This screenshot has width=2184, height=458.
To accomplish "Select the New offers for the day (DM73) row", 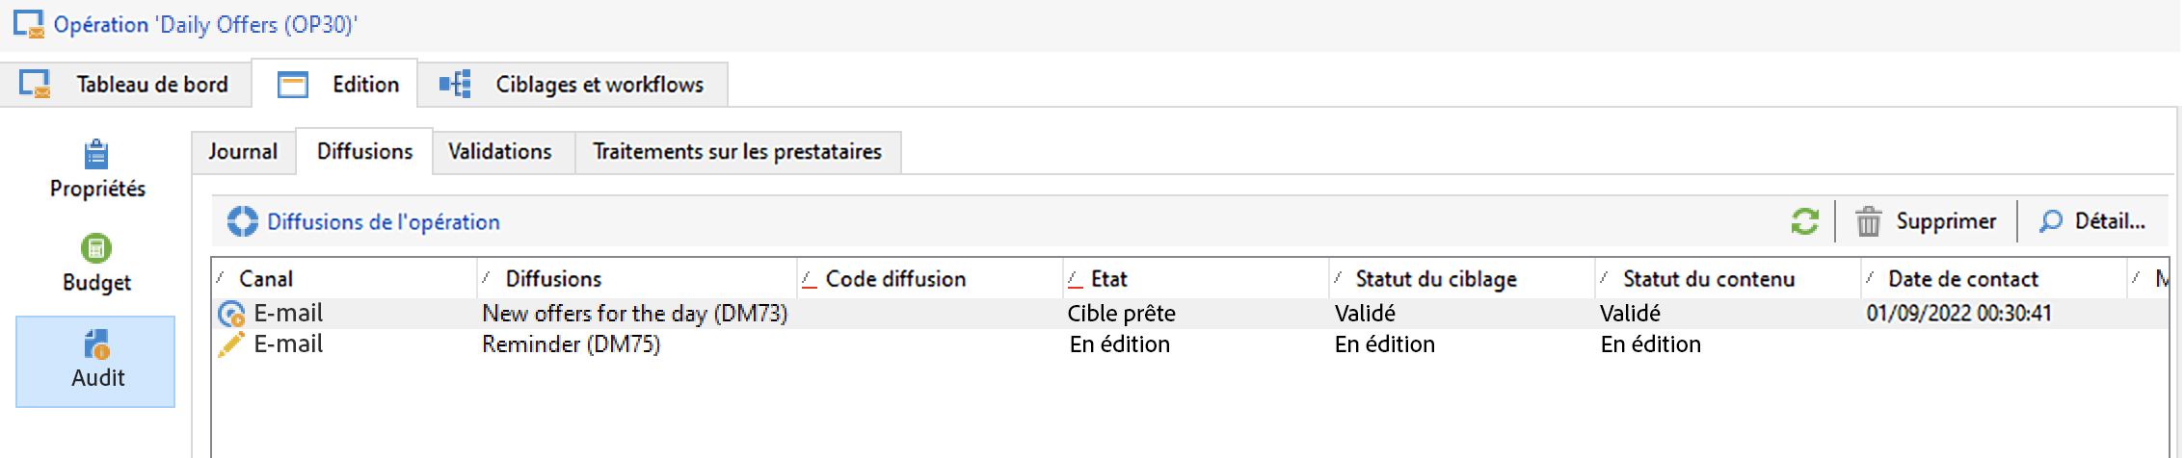I will [x=634, y=314].
